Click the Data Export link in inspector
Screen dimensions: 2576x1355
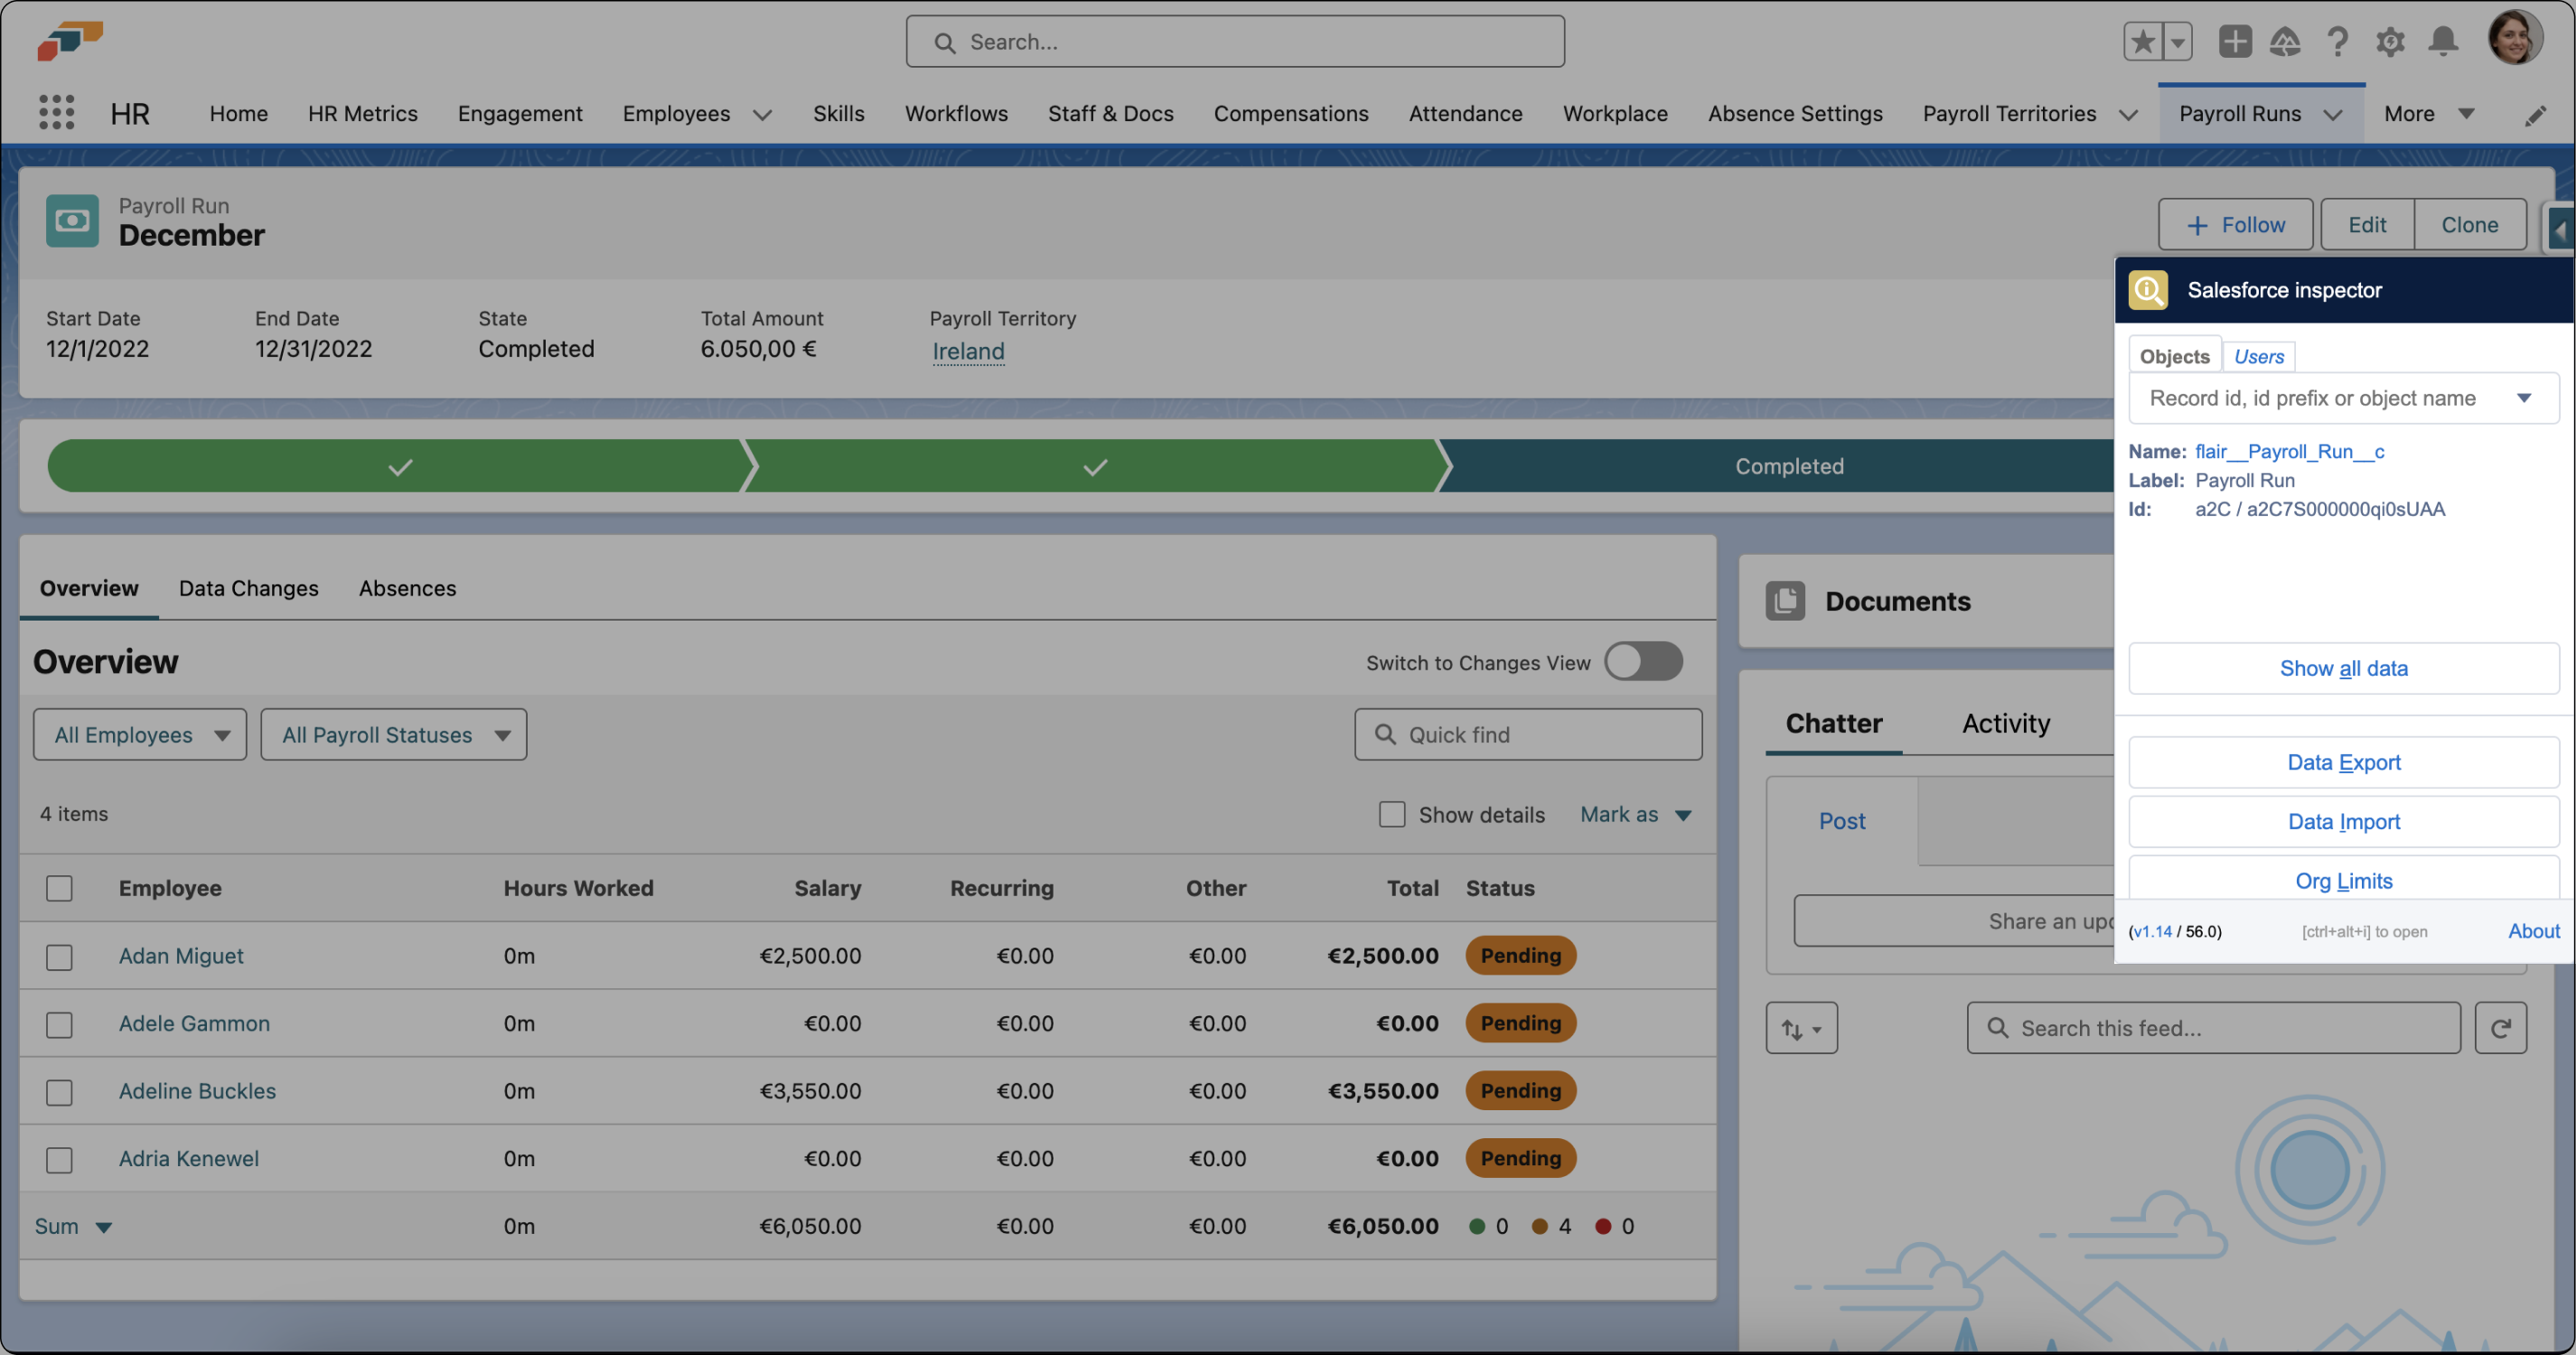click(x=2344, y=762)
